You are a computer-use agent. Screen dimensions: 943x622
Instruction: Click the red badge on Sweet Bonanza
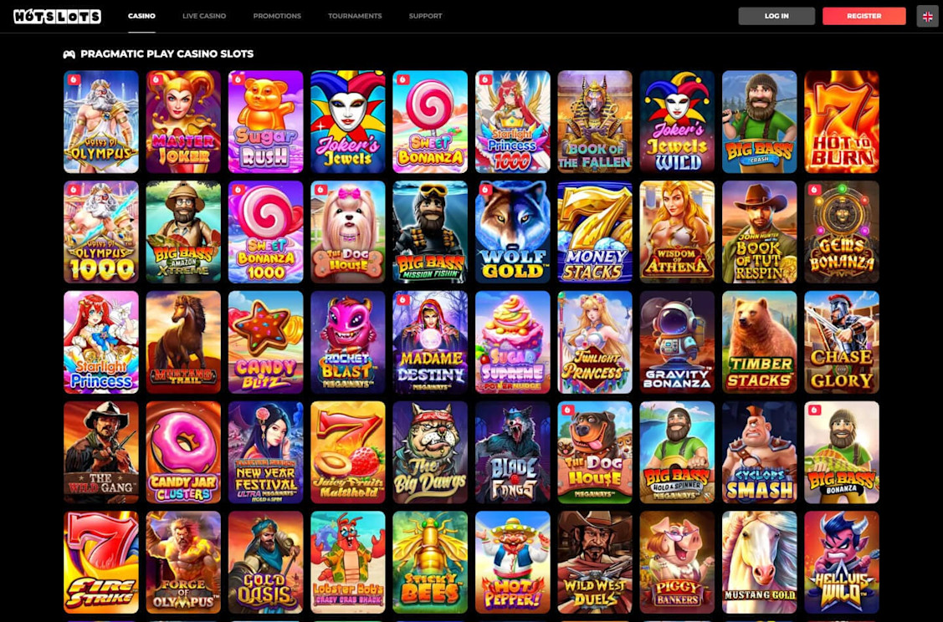pos(403,79)
